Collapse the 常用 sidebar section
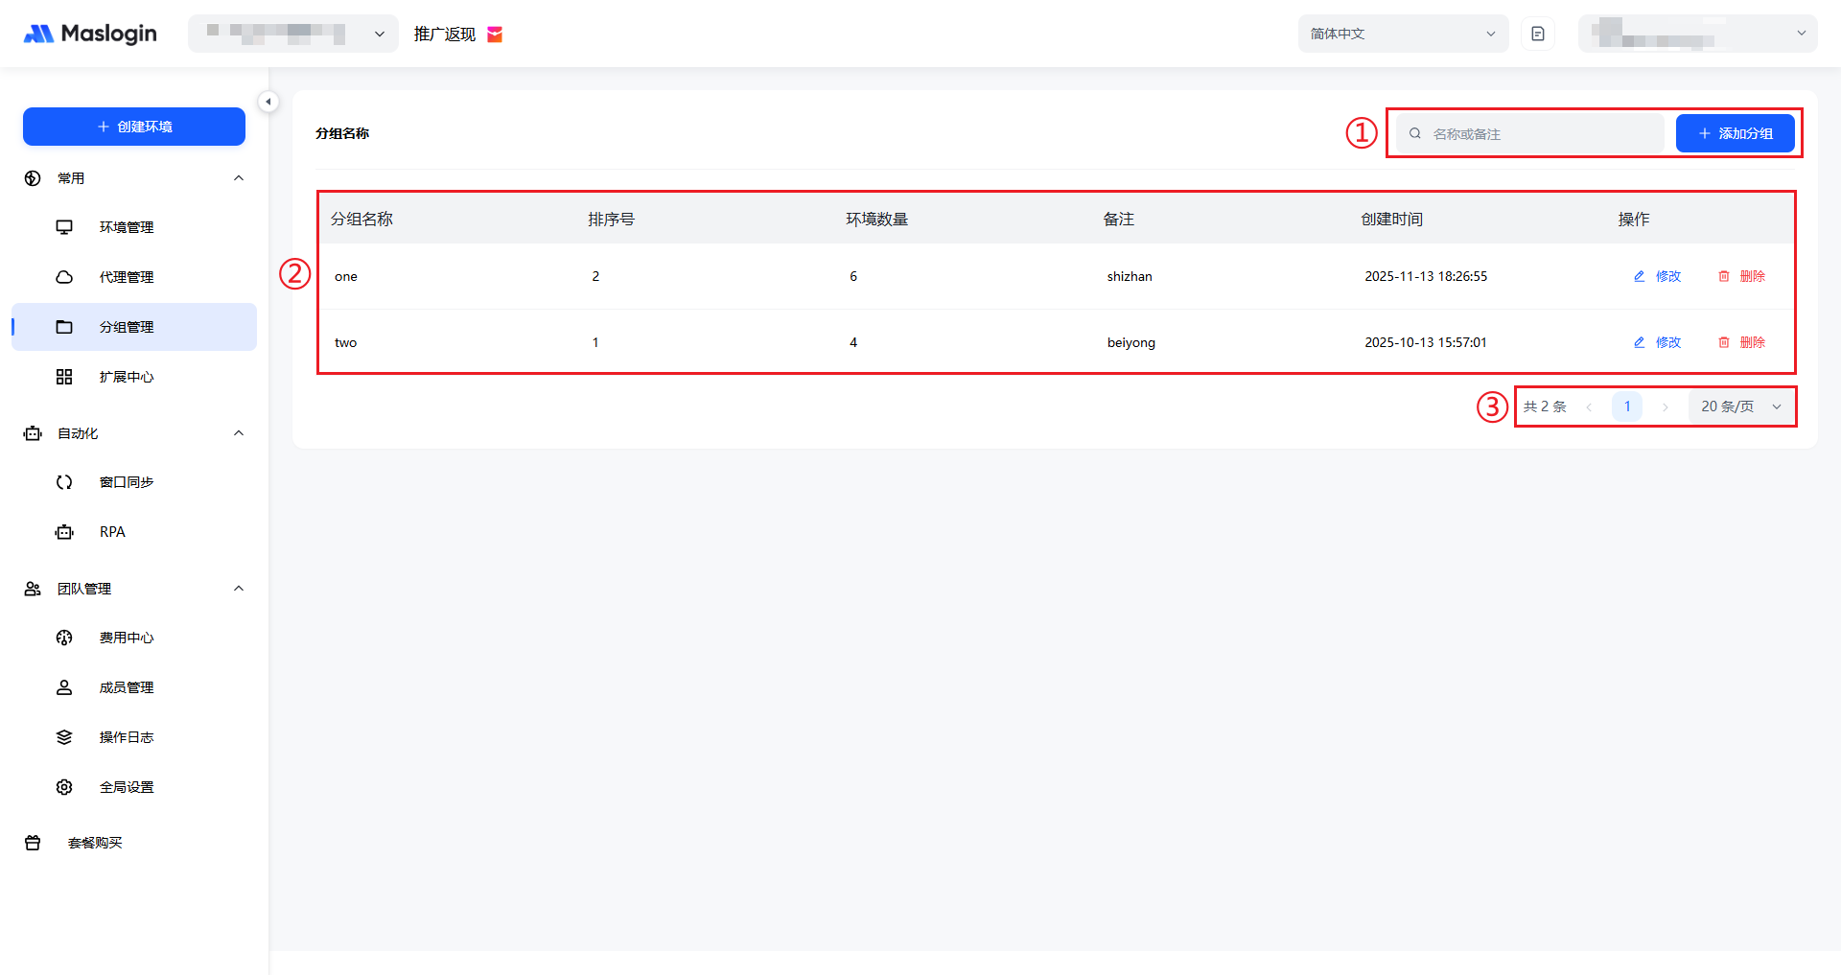The width and height of the screenshot is (1841, 975). tap(239, 178)
